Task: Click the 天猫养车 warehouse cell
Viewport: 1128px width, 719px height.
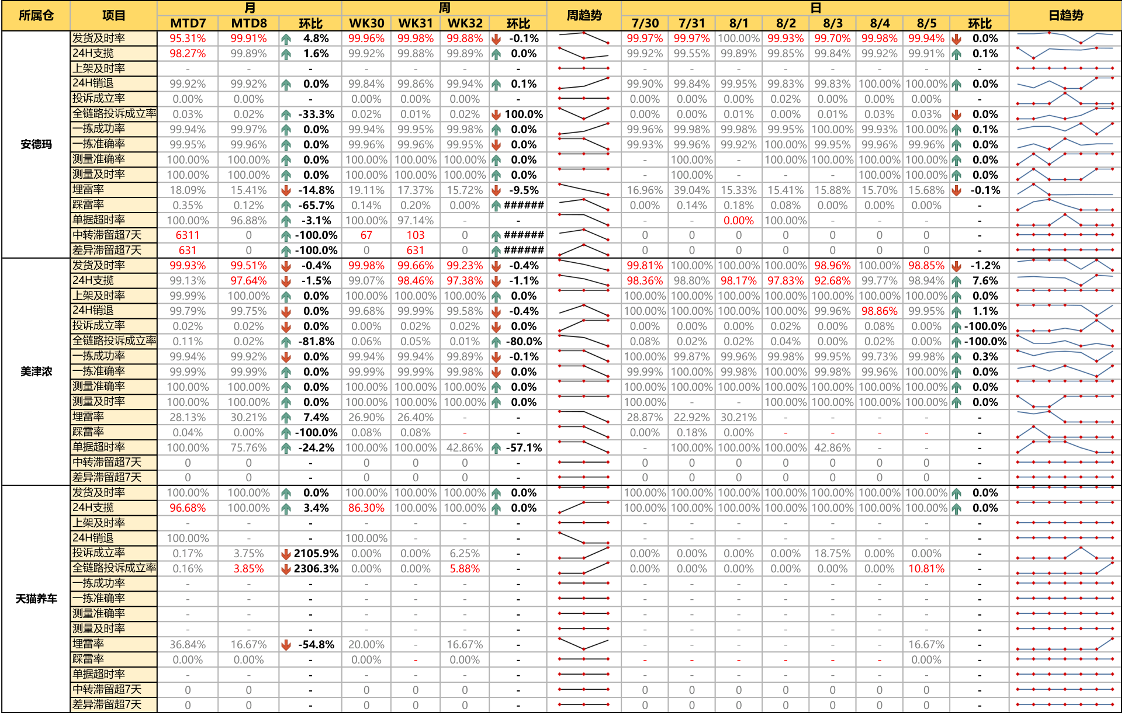Action: pos(36,599)
